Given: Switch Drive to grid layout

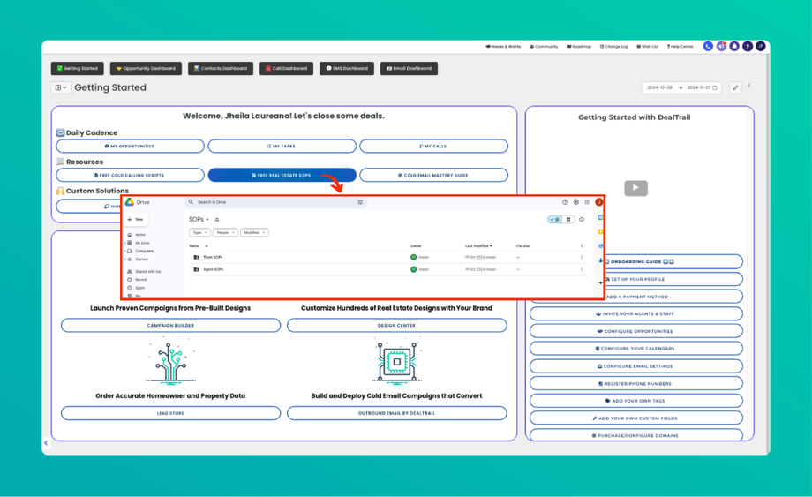Looking at the screenshot, I should pyautogui.click(x=568, y=220).
